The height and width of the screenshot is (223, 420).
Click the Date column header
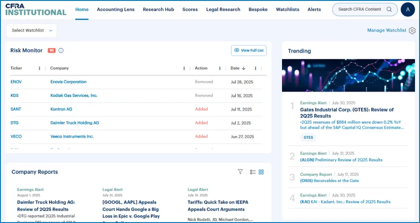pos(235,68)
